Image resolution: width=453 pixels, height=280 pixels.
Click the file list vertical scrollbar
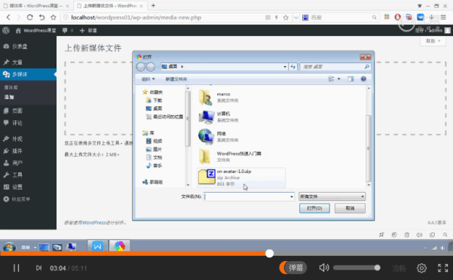click(x=369, y=148)
